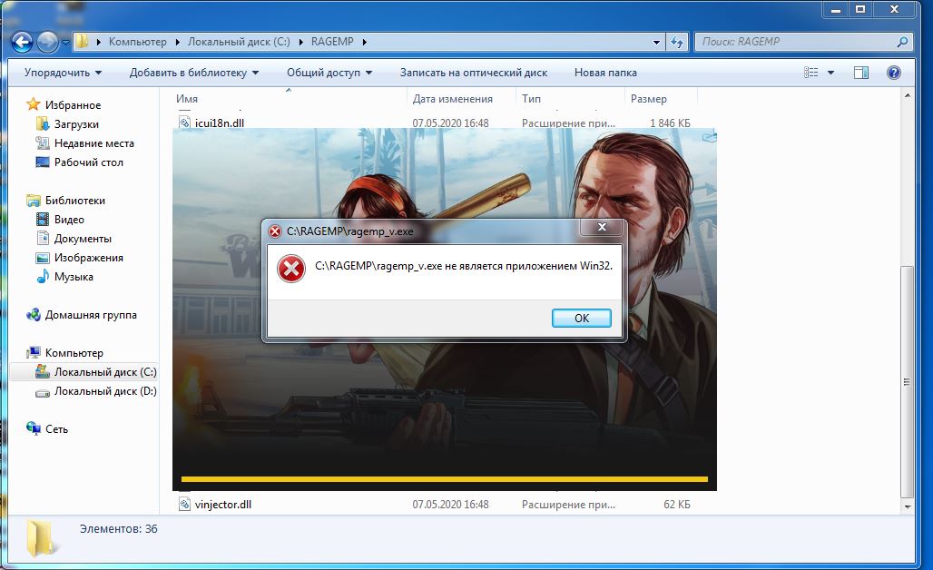Screen dimensions: 933x570
Task: Click the vinjector.dll file icon
Action: [185, 504]
